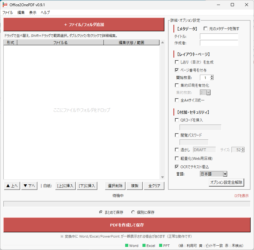Click the ▲上へ move up button

tap(12, 186)
